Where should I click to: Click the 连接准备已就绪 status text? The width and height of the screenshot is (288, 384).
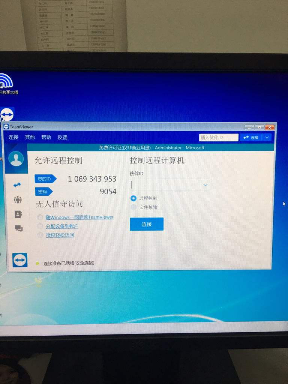(69, 263)
